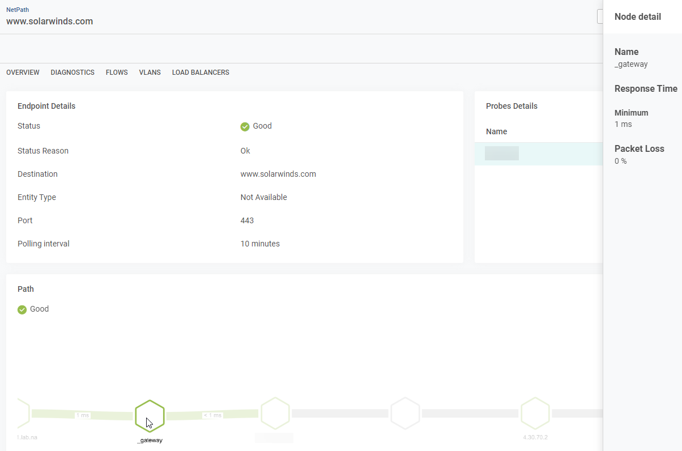Switch to the DIAGNOSTICS tab
Screen dimensions: 682x451
click(x=73, y=73)
